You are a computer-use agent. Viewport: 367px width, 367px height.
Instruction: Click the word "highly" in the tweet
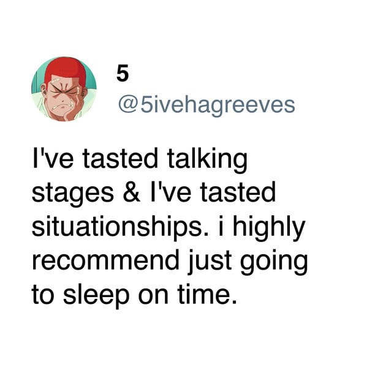(x=269, y=227)
